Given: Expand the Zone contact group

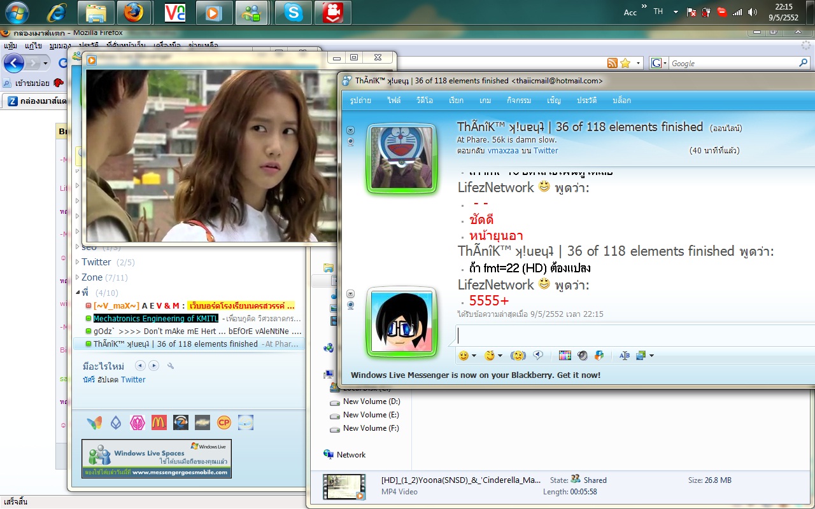Looking at the screenshot, I should [78, 277].
